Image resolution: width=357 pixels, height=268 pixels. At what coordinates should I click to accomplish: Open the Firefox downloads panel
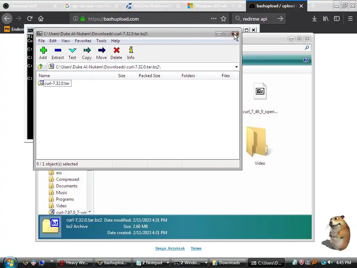pyautogui.click(x=314, y=19)
